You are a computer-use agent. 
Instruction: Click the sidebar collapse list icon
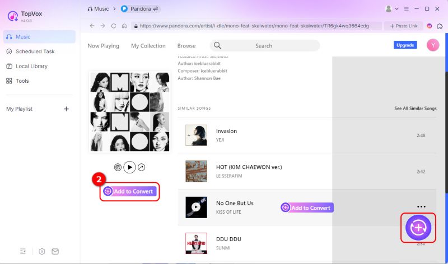click(23, 251)
